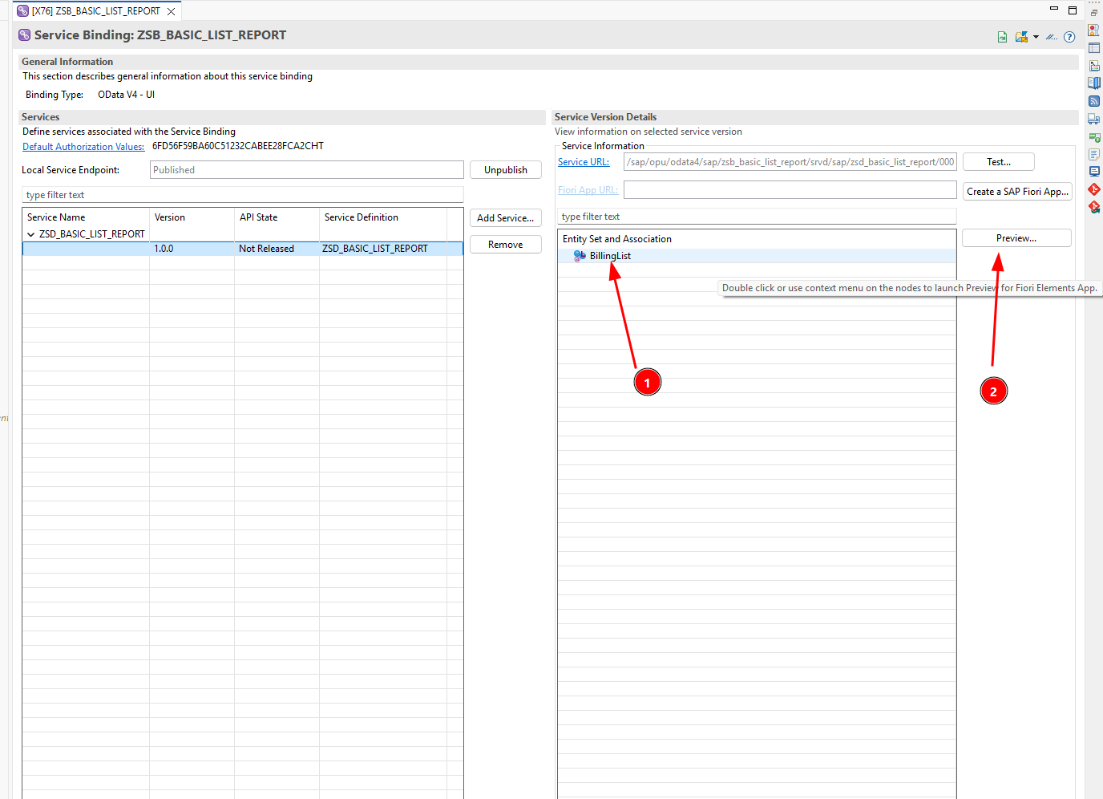Screen dimensions: 1103x799
Task: Click the authorization value 6FD56F59BA60C51232CABEE28FCA2CHT
Action: (238, 146)
